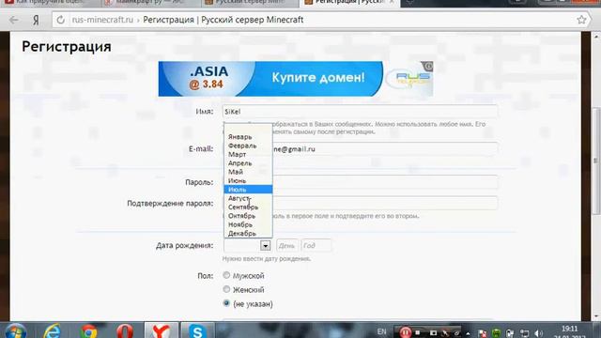
Task: Switch to Yandex browser in the taskbar
Action: (161, 330)
